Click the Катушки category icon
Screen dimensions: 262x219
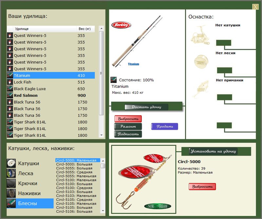pyautogui.click(x=11, y=163)
